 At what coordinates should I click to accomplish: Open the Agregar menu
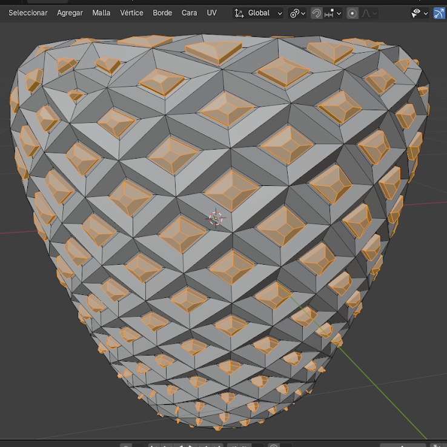tap(70, 13)
